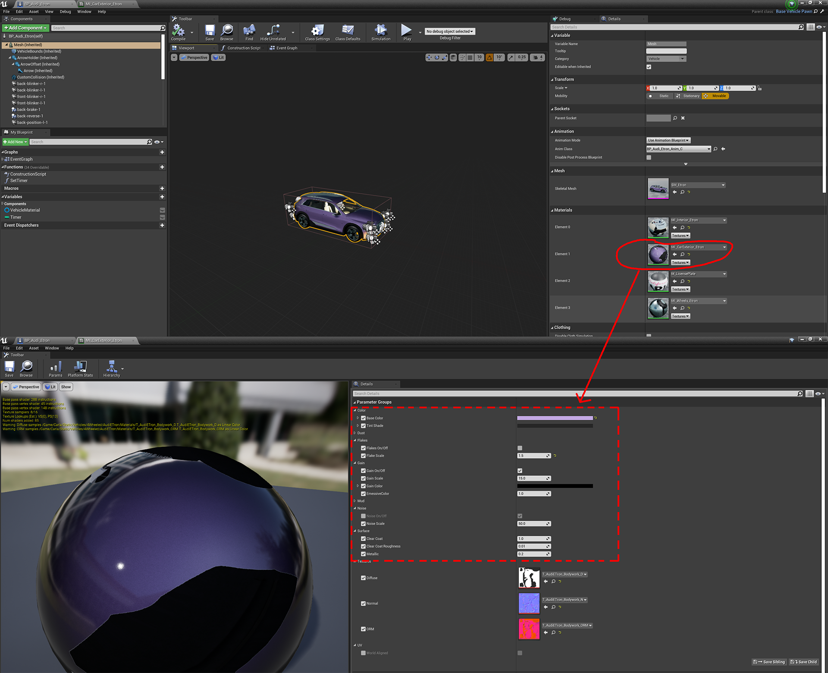Click the Add Component button
828x673 pixels.
coord(25,28)
